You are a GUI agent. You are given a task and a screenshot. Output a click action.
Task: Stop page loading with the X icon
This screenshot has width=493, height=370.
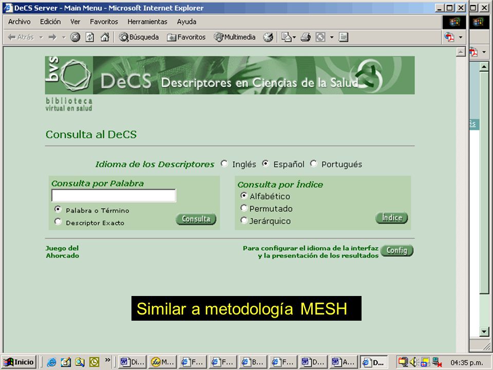point(75,37)
